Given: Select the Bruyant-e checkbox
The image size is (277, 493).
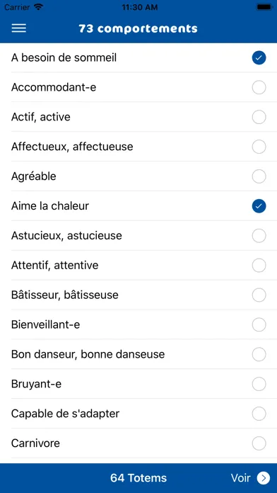Looking at the screenshot, I should [x=259, y=384].
